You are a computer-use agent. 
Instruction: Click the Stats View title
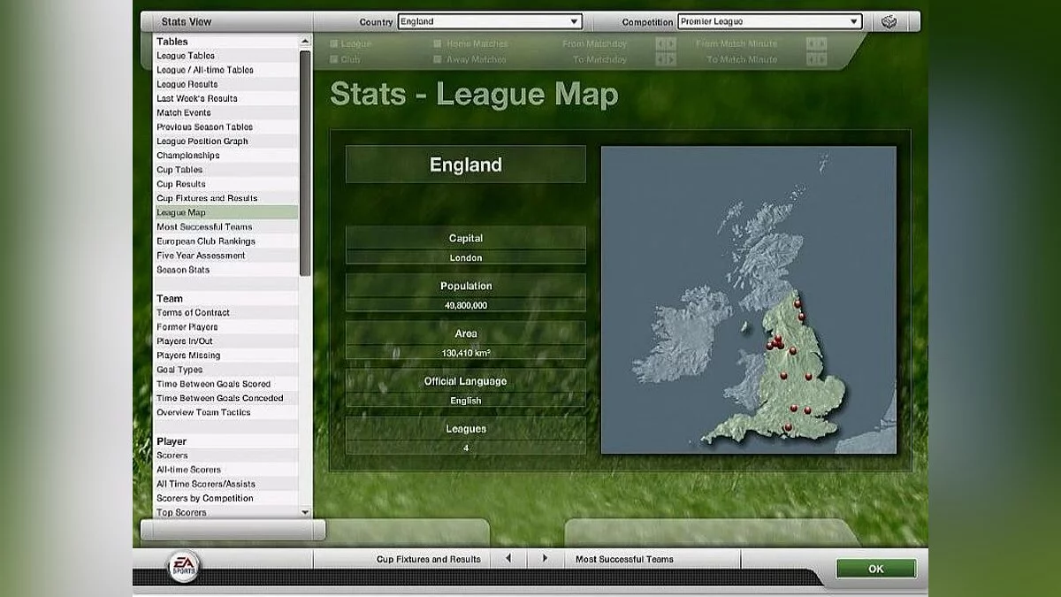click(x=187, y=21)
